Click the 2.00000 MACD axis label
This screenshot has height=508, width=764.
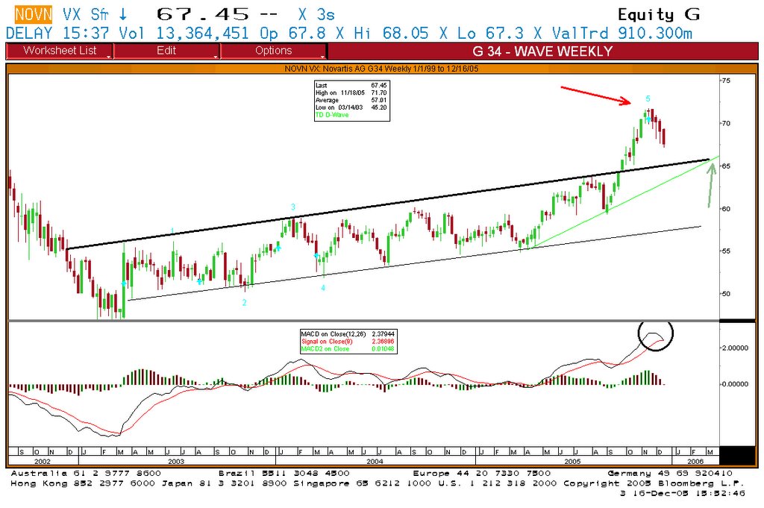tap(735, 348)
